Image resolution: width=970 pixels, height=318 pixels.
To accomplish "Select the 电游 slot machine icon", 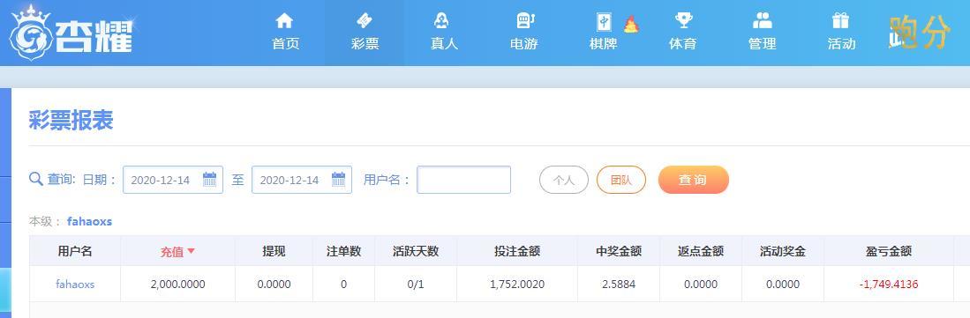I will pyautogui.click(x=524, y=21).
